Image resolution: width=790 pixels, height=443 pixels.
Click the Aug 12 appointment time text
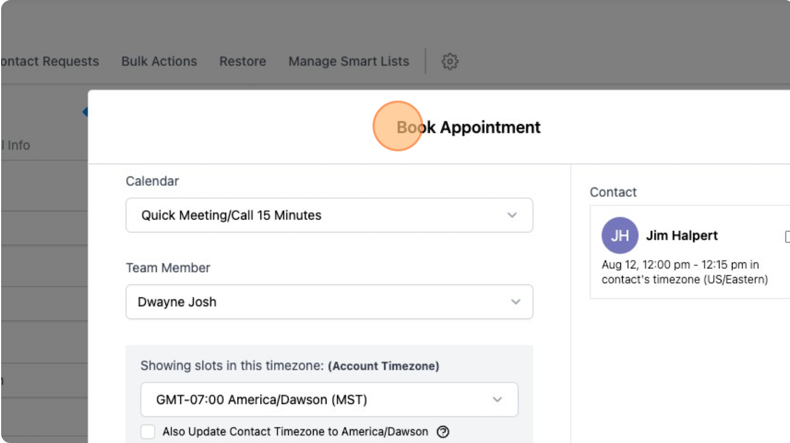point(684,272)
